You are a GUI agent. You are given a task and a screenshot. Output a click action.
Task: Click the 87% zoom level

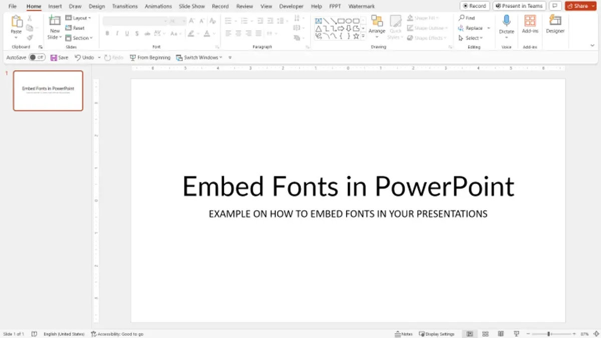pos(584,334)
